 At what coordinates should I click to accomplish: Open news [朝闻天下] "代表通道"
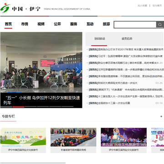[126, 90]
